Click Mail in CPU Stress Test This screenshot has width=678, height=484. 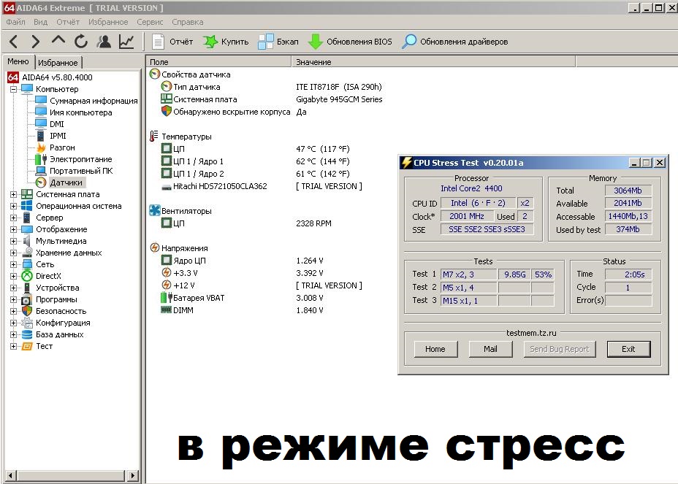point(491,349)
